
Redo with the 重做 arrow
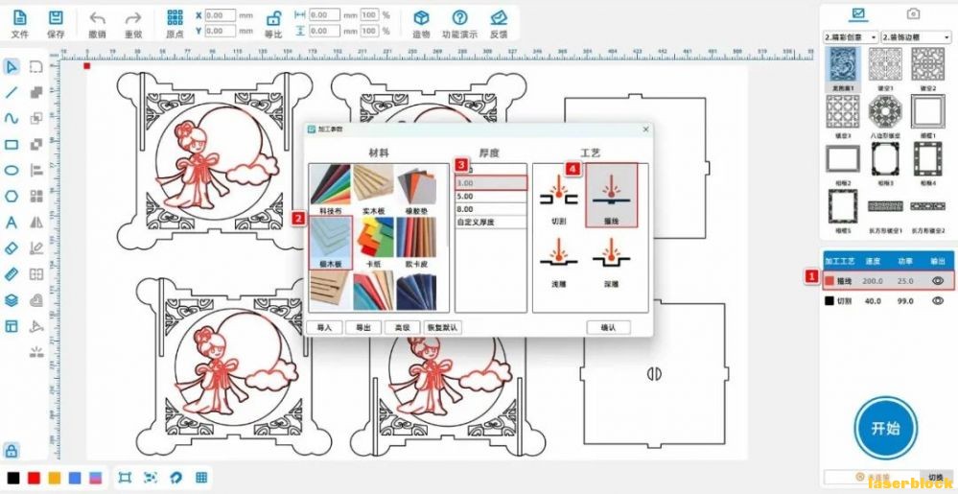pyautogui.click(x=132, y=17)
